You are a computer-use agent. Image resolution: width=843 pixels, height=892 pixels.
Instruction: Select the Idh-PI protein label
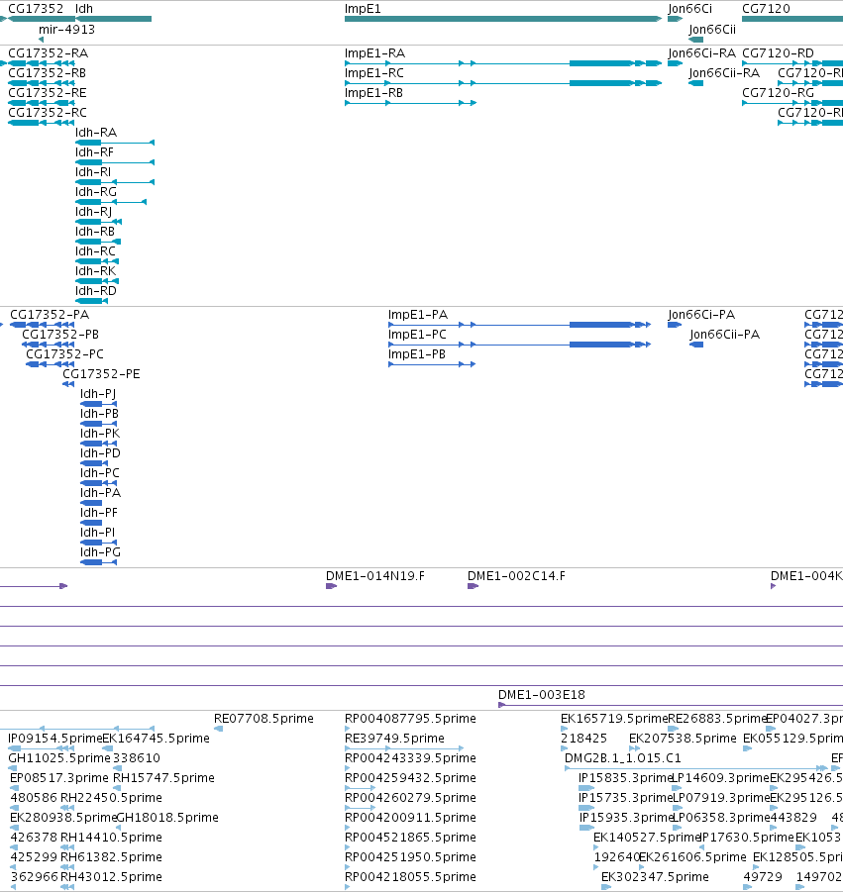pyautogui.click(x=97, y=533)
